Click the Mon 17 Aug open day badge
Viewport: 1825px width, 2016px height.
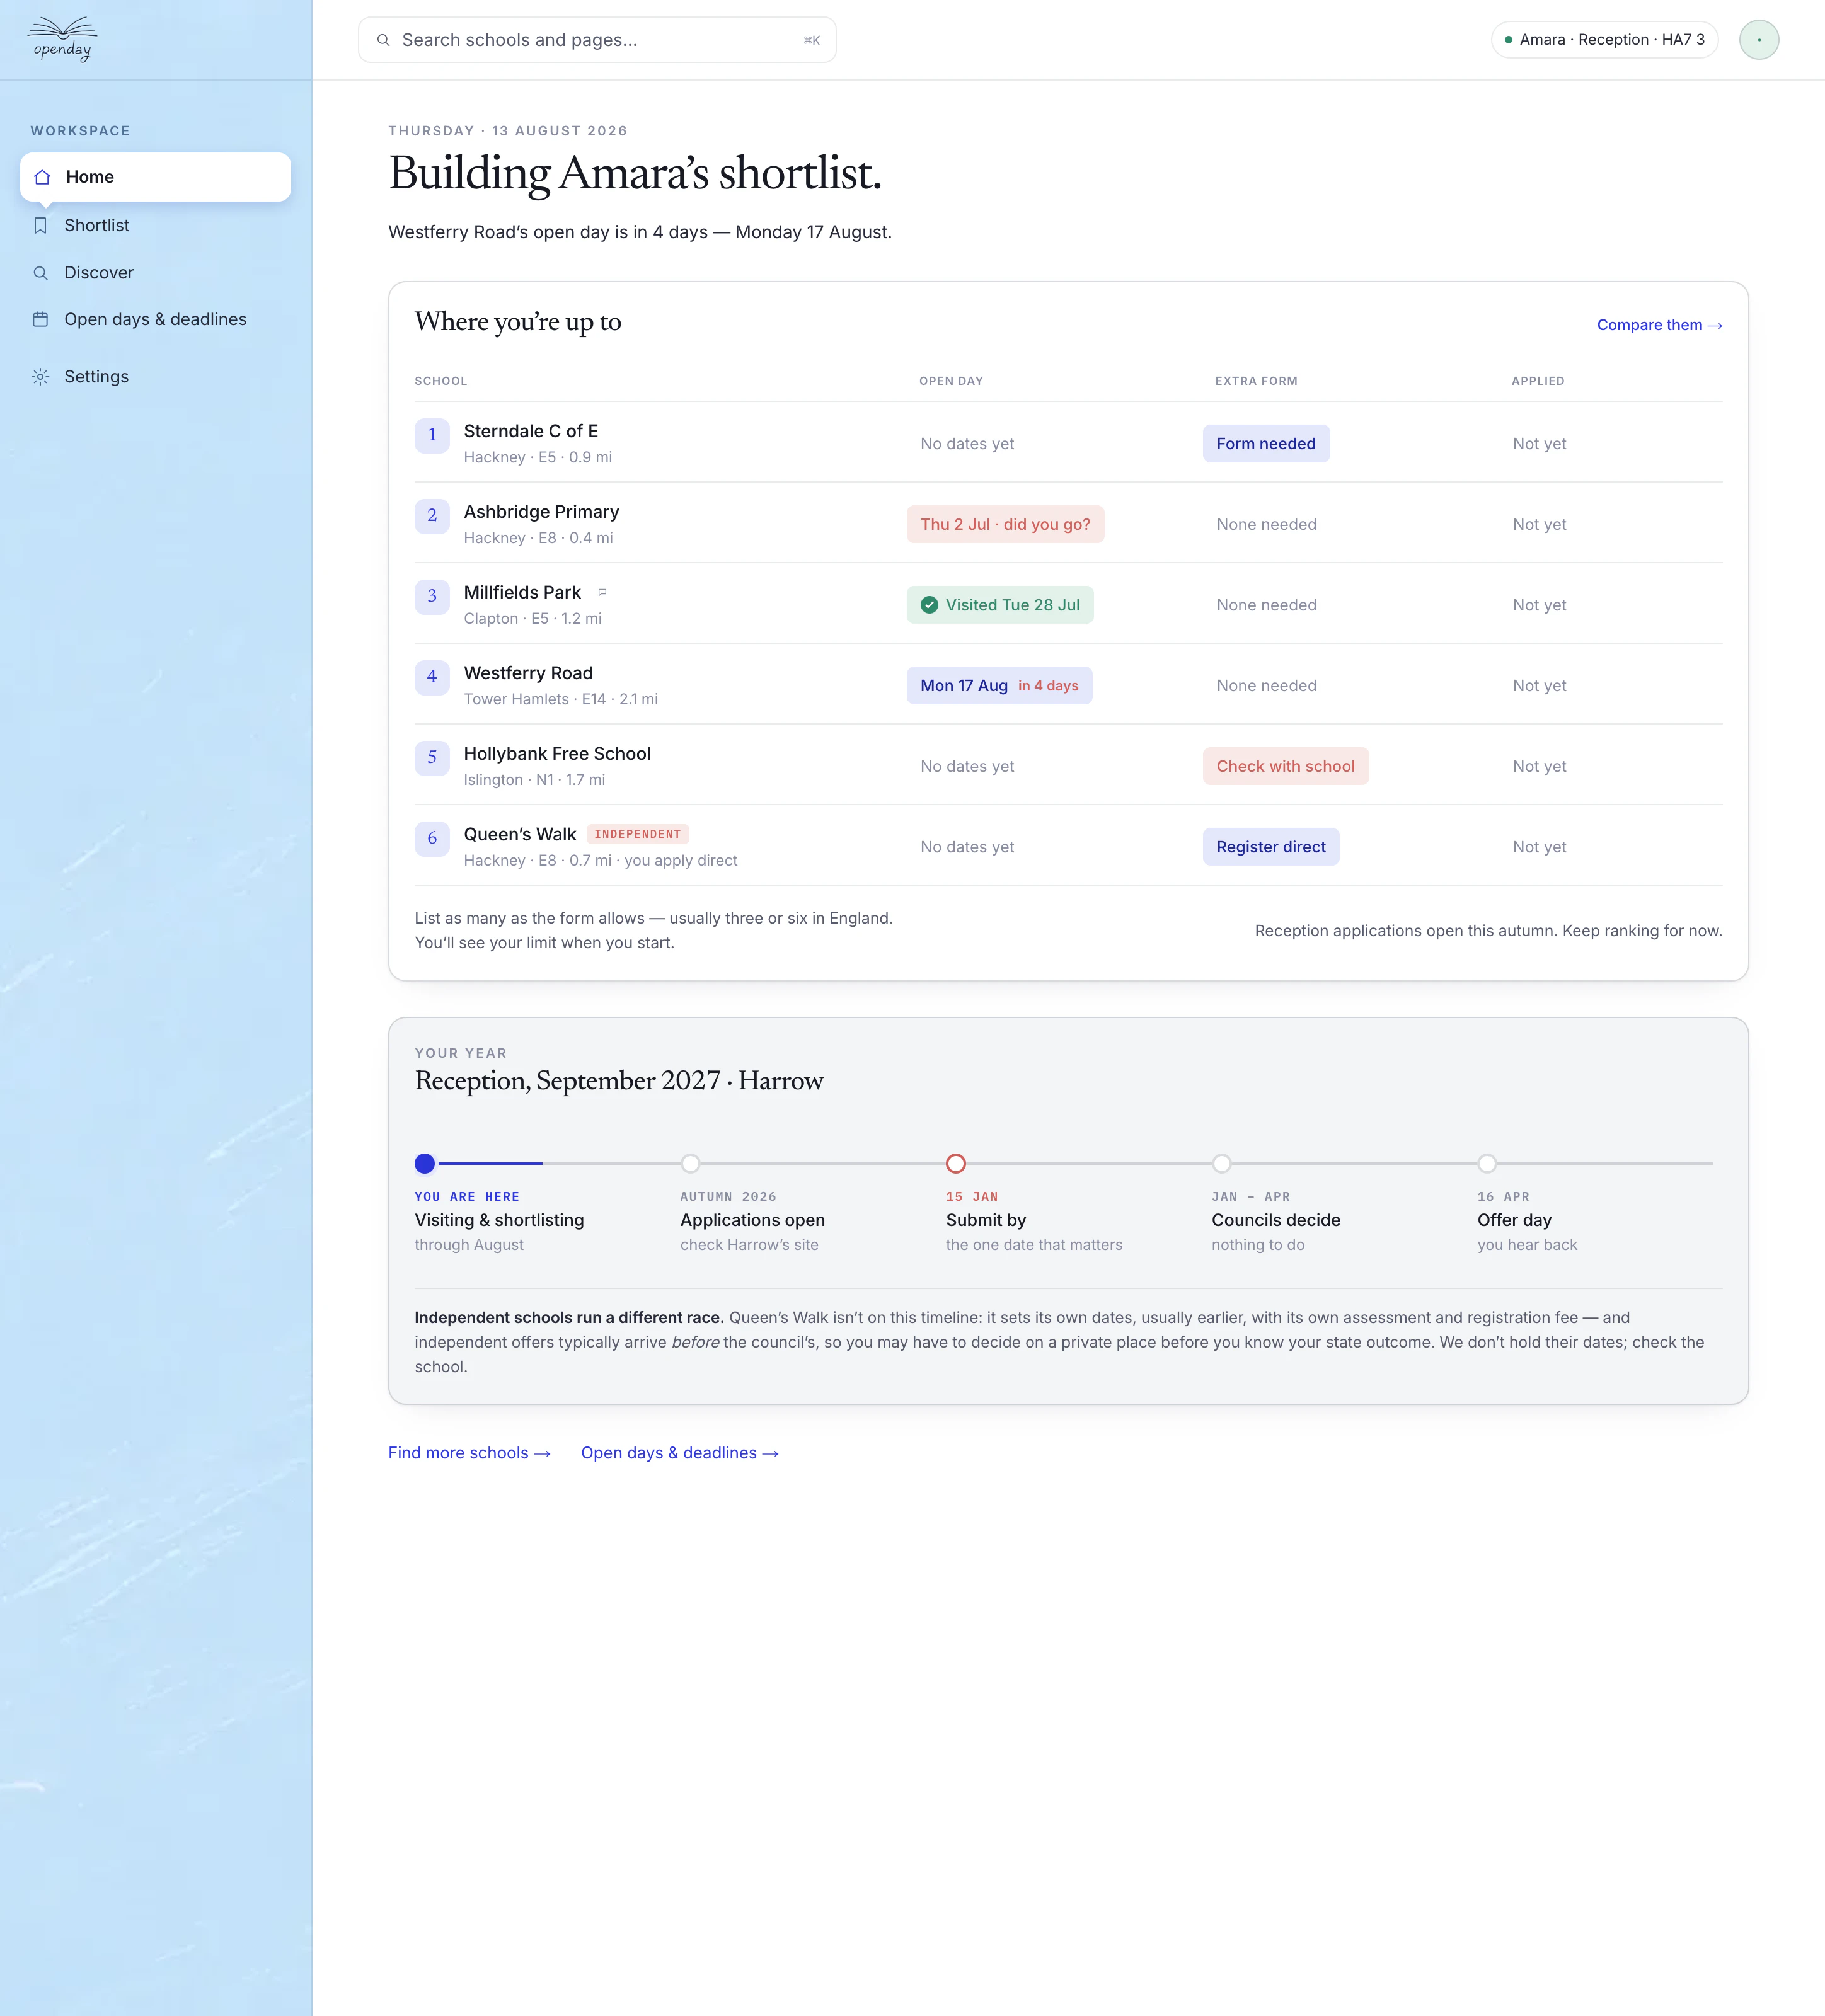pyautogui.click(x=999, y=686)
